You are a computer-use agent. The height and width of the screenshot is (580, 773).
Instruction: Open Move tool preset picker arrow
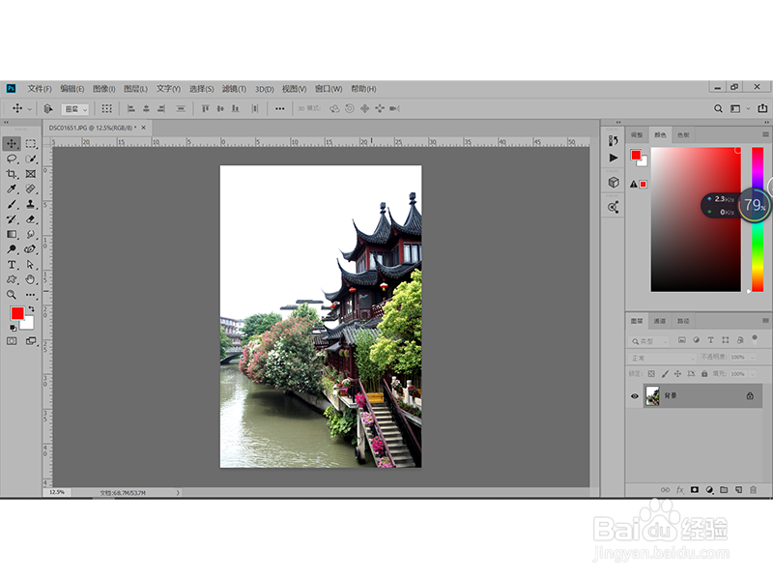pyautogui.click(x=30, y=109)
